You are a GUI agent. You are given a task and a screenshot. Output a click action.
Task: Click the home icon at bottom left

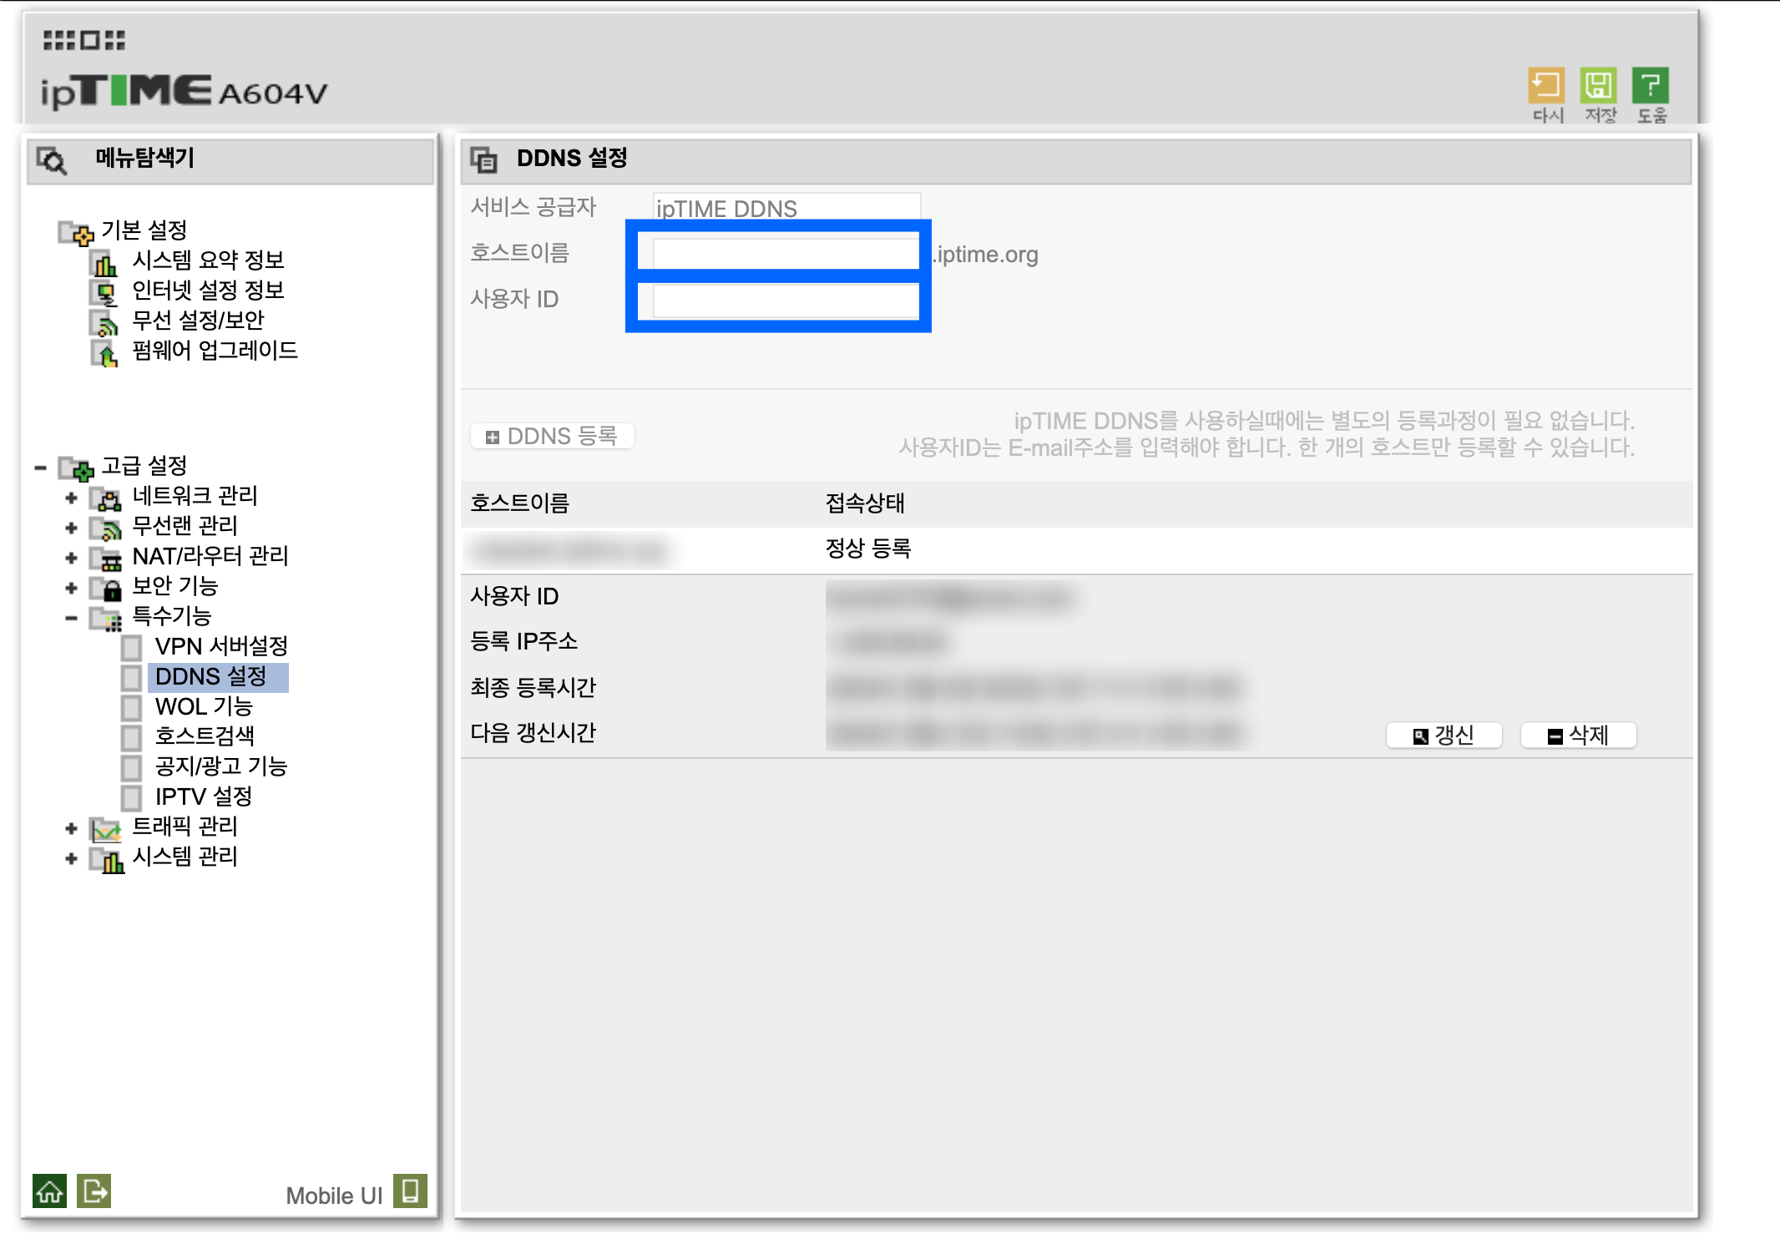coord(49,1191)
